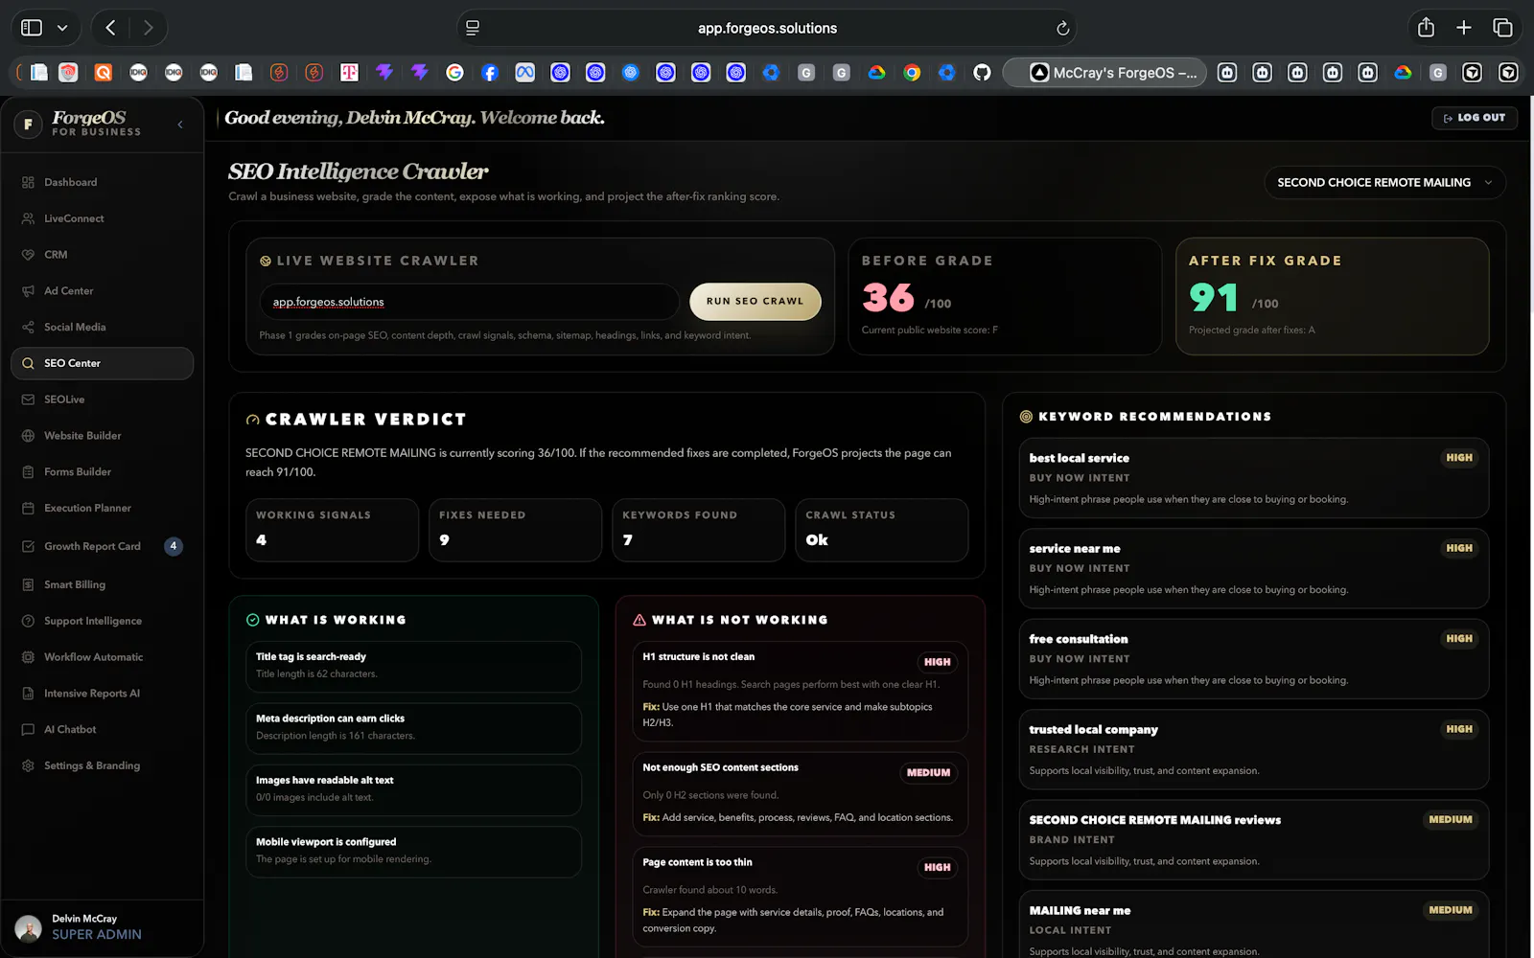Click 'Mobile viewport is configured' item
Screen dimensions: 1534x958
tap(413, 852)
